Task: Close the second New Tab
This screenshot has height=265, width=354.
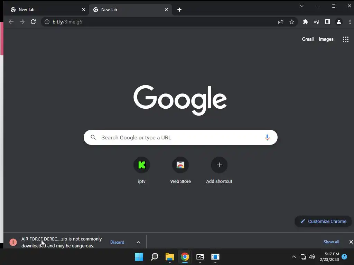Action: 166,10
